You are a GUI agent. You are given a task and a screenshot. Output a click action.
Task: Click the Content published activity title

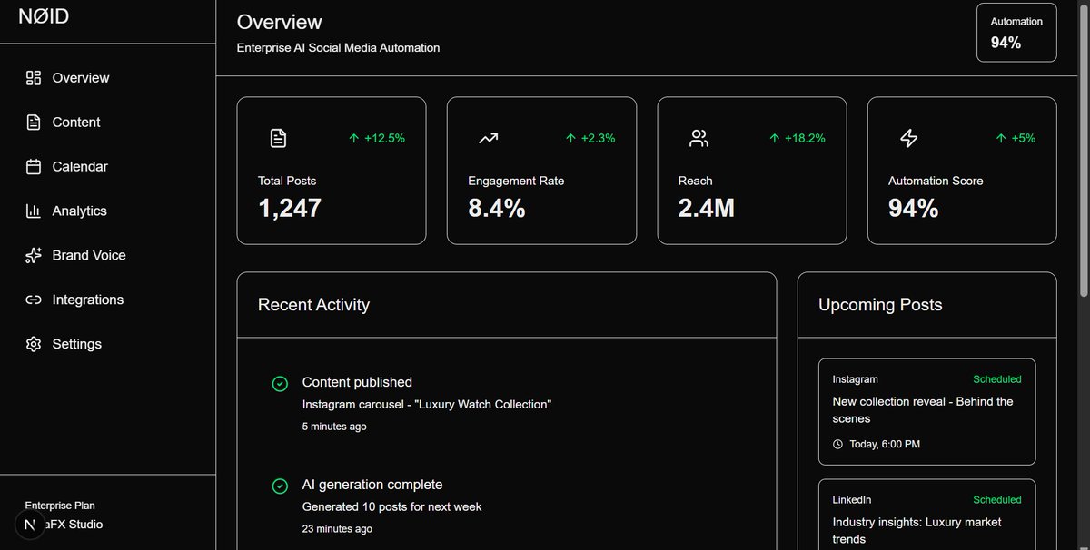tap(357, 383)
